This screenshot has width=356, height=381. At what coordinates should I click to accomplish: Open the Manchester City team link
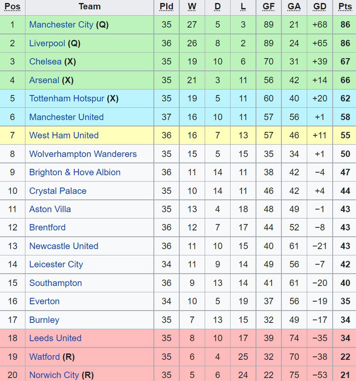[61, 25]
